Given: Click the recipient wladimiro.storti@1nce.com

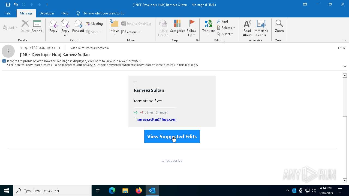Looking at the screenshot, I should (89, 48).
